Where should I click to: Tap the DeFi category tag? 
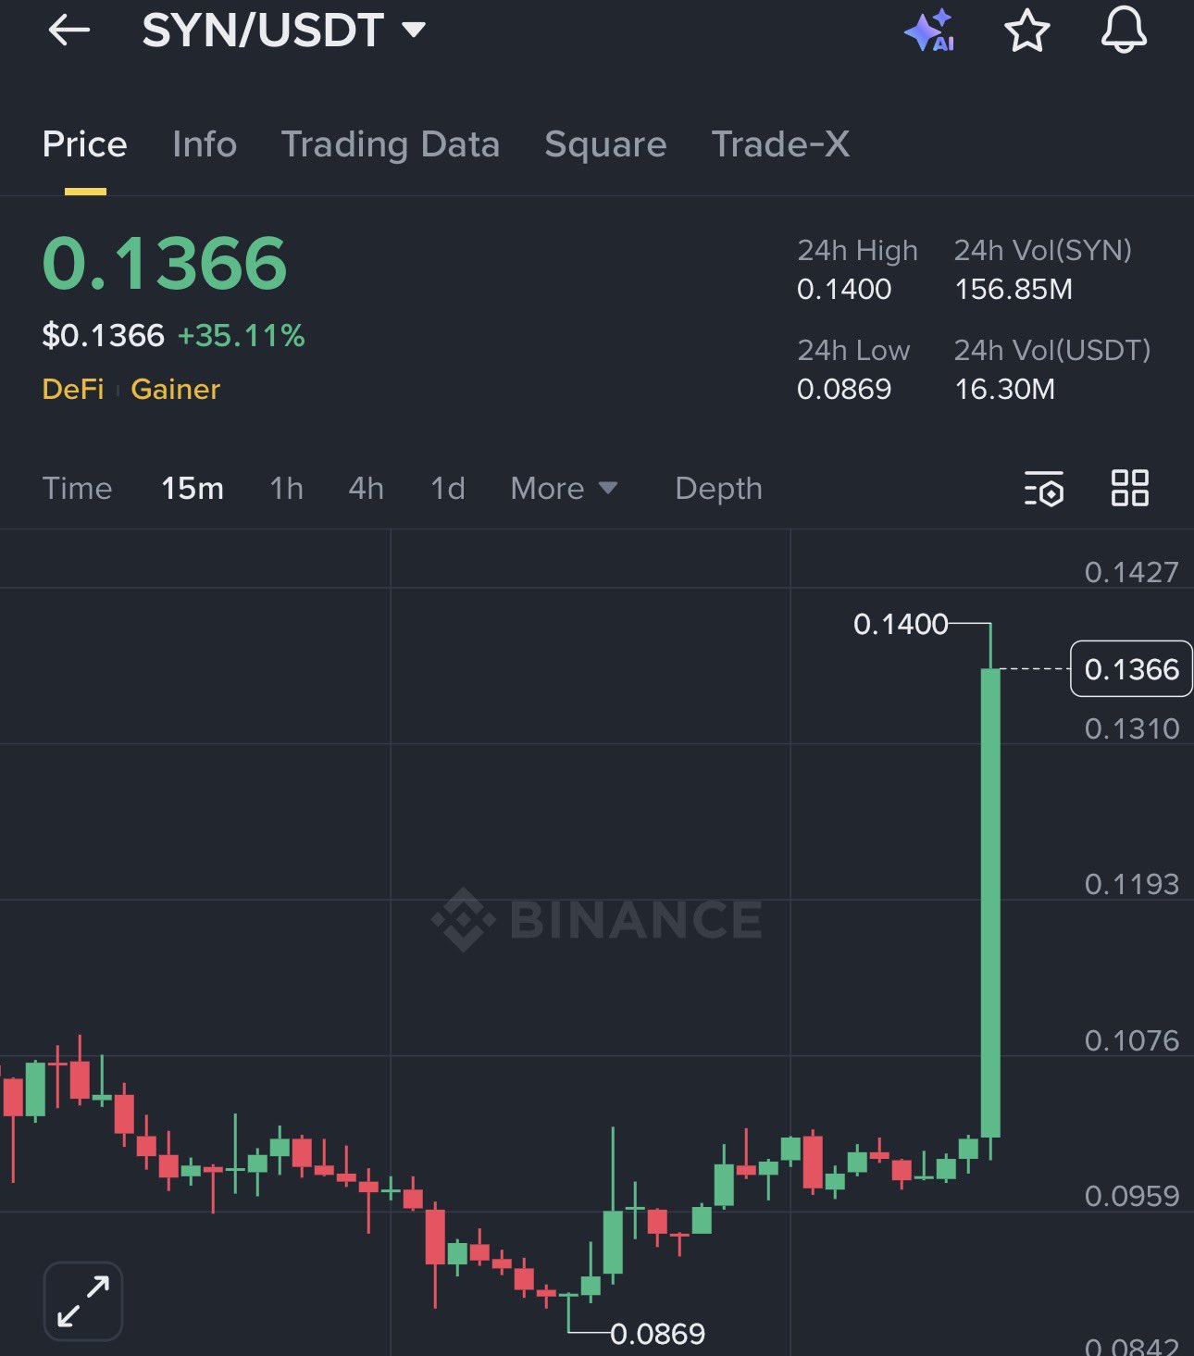pyautogui.click(x=73, y=389)
